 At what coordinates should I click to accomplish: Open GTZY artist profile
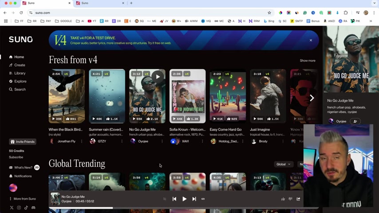(x=102, y=141)
